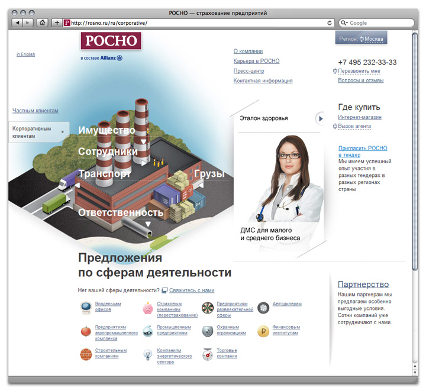Screen dimensions: 426x391
Task: Click the brick wall construction companies icon
Action: pyautogui.click(x=86, y=354)
